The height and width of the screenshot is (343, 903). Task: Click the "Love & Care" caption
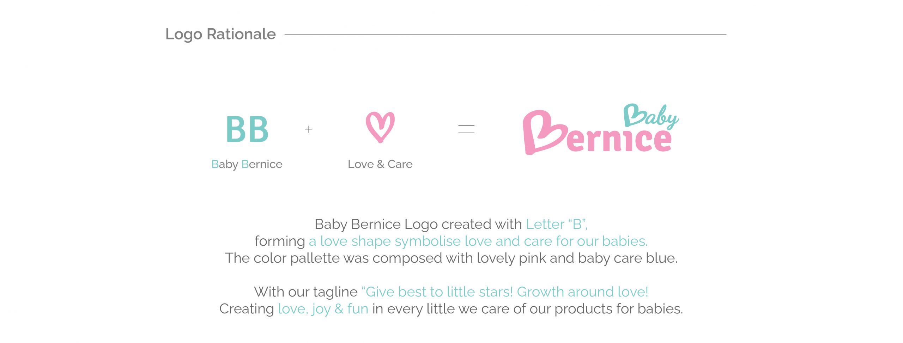point(380,164)
